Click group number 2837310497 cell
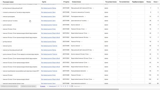160x90 pixels. 66,16
